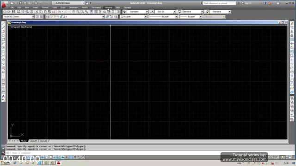Click Plot printer icon in Standard toolbar
The image size is (296, 166).
[x=18, y=12]
